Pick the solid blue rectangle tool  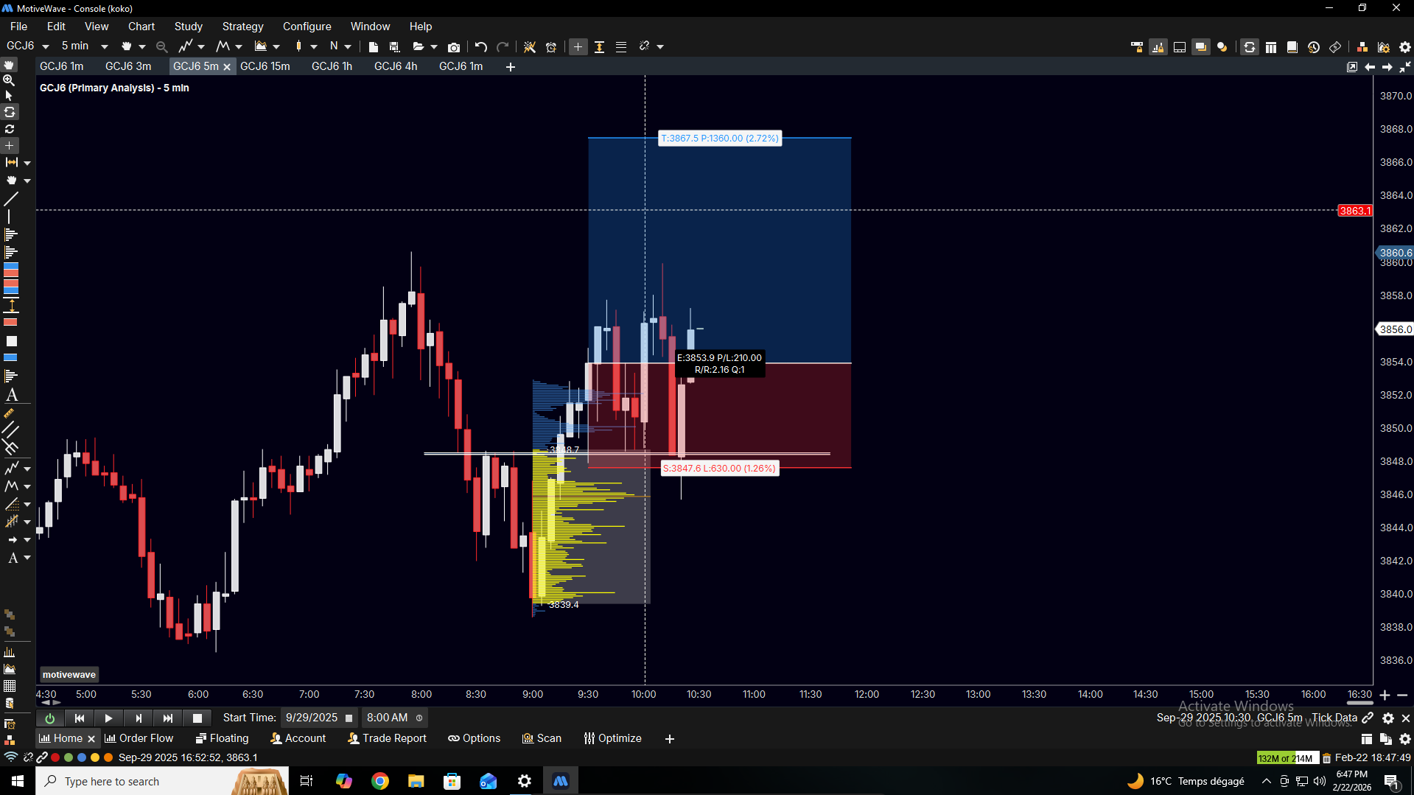pos(10,357)
